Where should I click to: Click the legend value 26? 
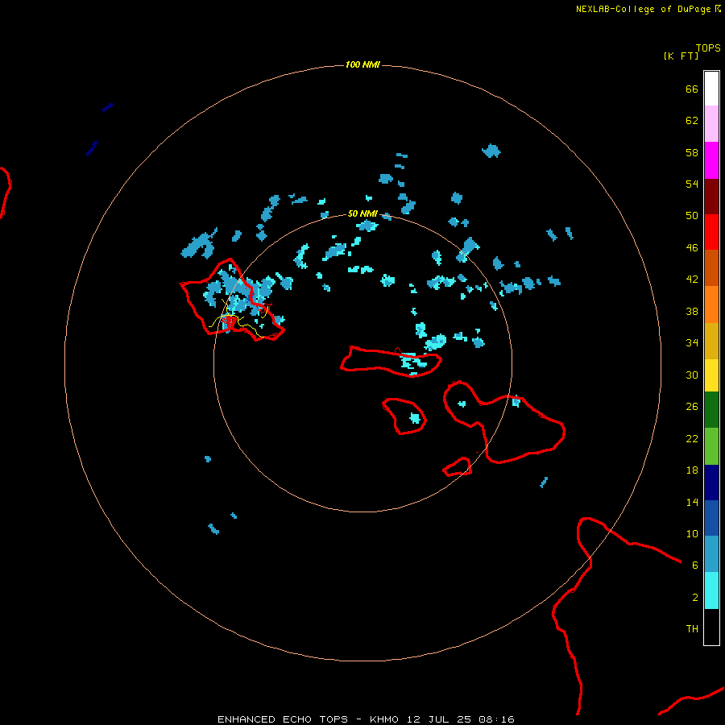(x=692, y=407)
